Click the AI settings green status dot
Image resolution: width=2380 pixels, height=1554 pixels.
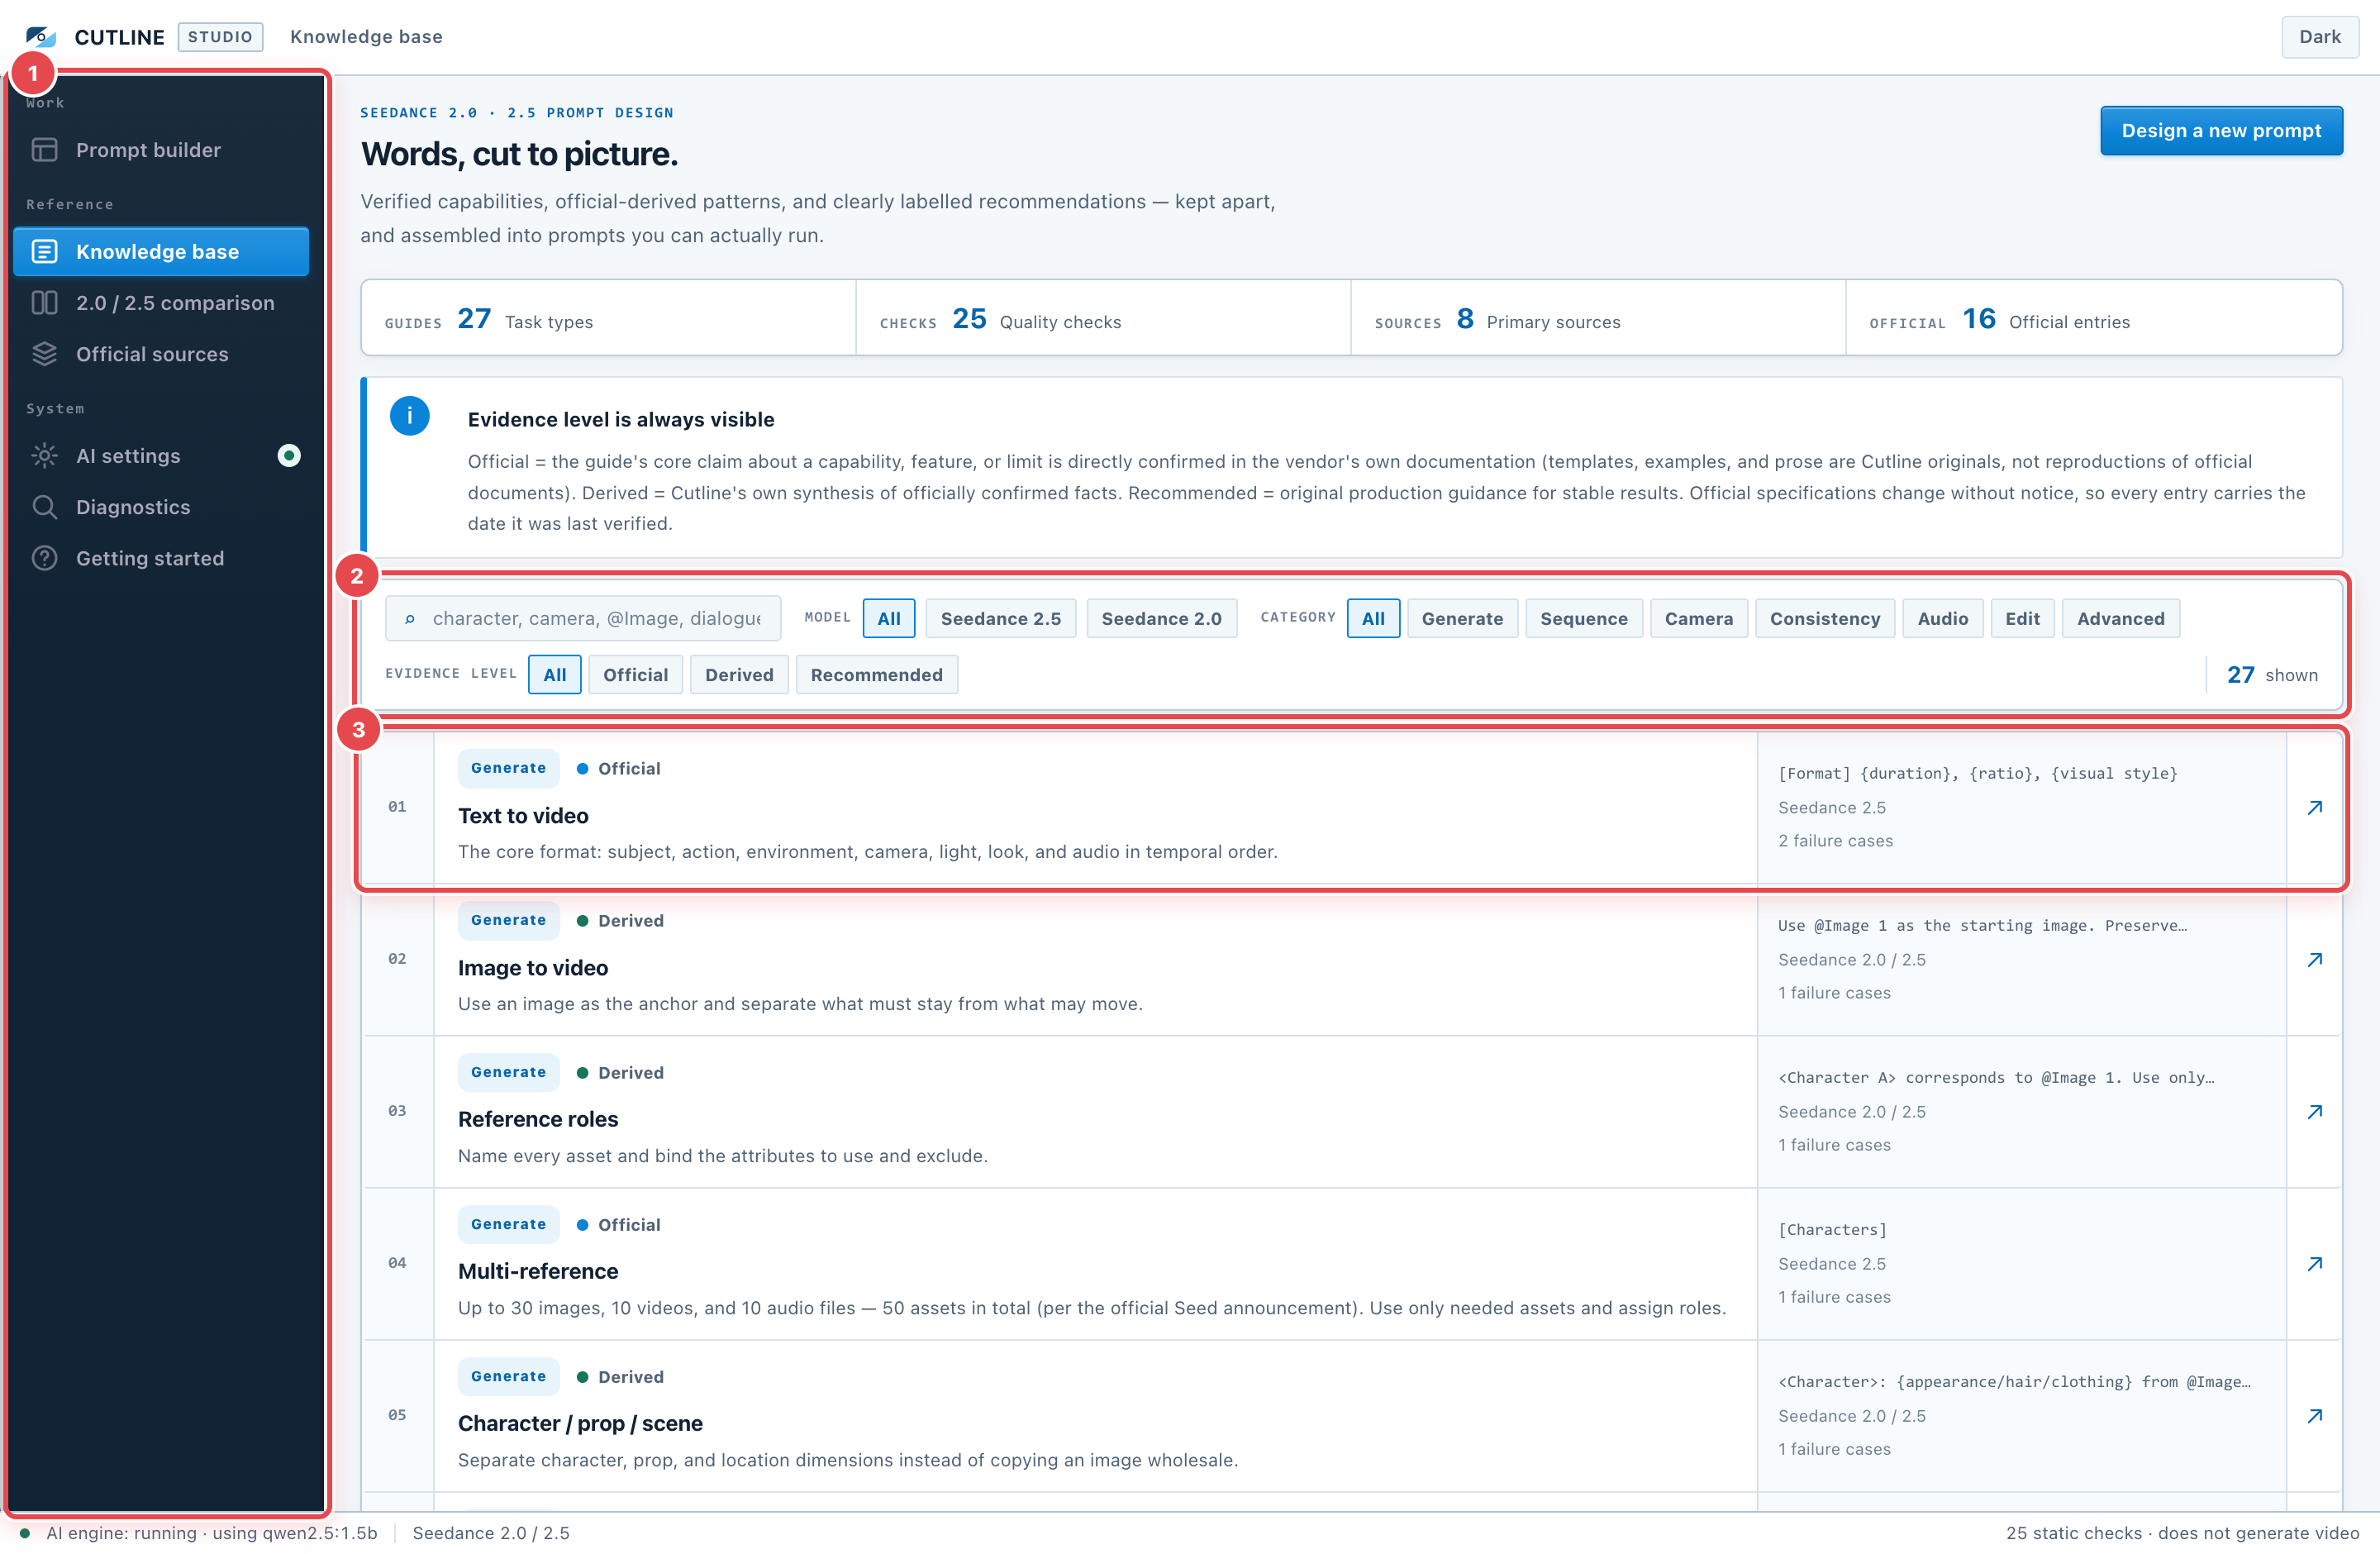(x=289, y=456)
